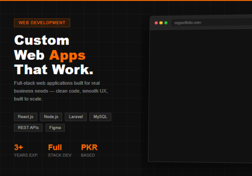
Task: Click the yellow dot in the mock browser
Action: tap(161, 23)
